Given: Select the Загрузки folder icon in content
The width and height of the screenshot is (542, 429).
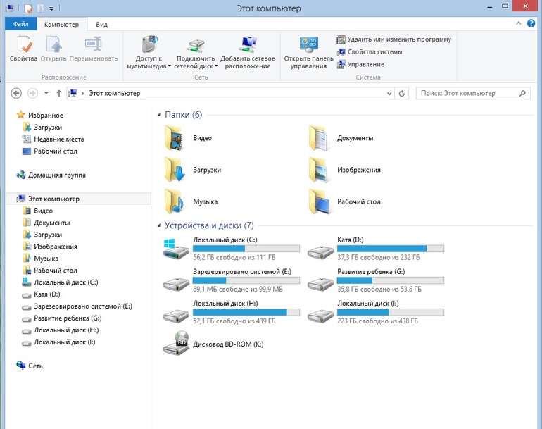Looking at the screenshot, I should (176, 170).
